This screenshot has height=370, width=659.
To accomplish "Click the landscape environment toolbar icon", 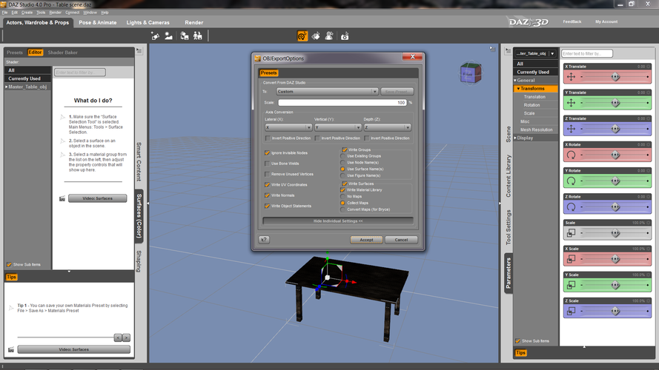I will click(168, 36).
